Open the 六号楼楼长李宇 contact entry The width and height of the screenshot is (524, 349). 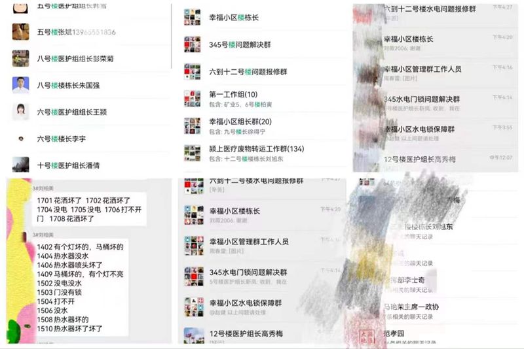[x=90, y=139]
